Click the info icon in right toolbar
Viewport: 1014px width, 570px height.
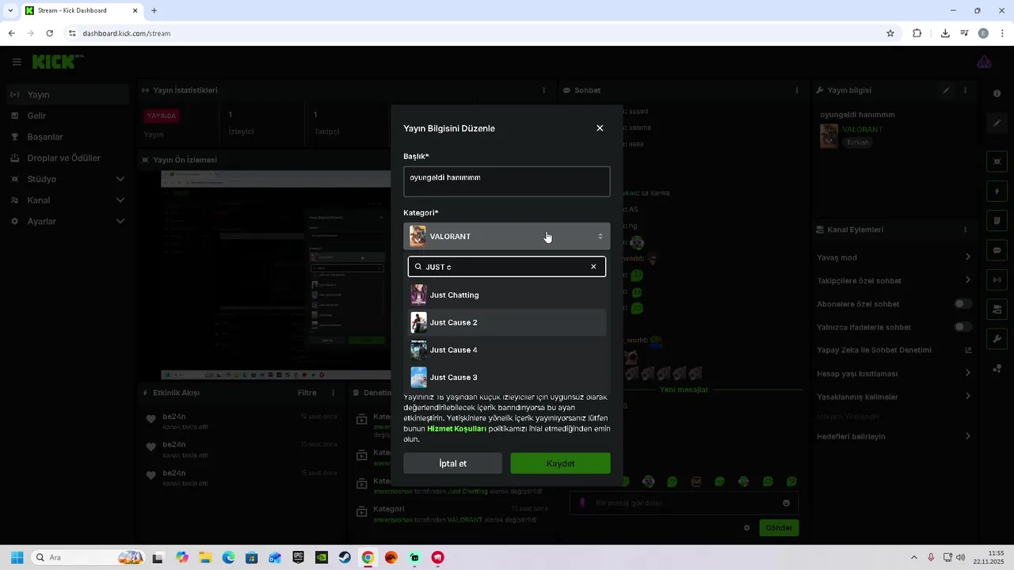pyautogui.click(x=997, y=93)
